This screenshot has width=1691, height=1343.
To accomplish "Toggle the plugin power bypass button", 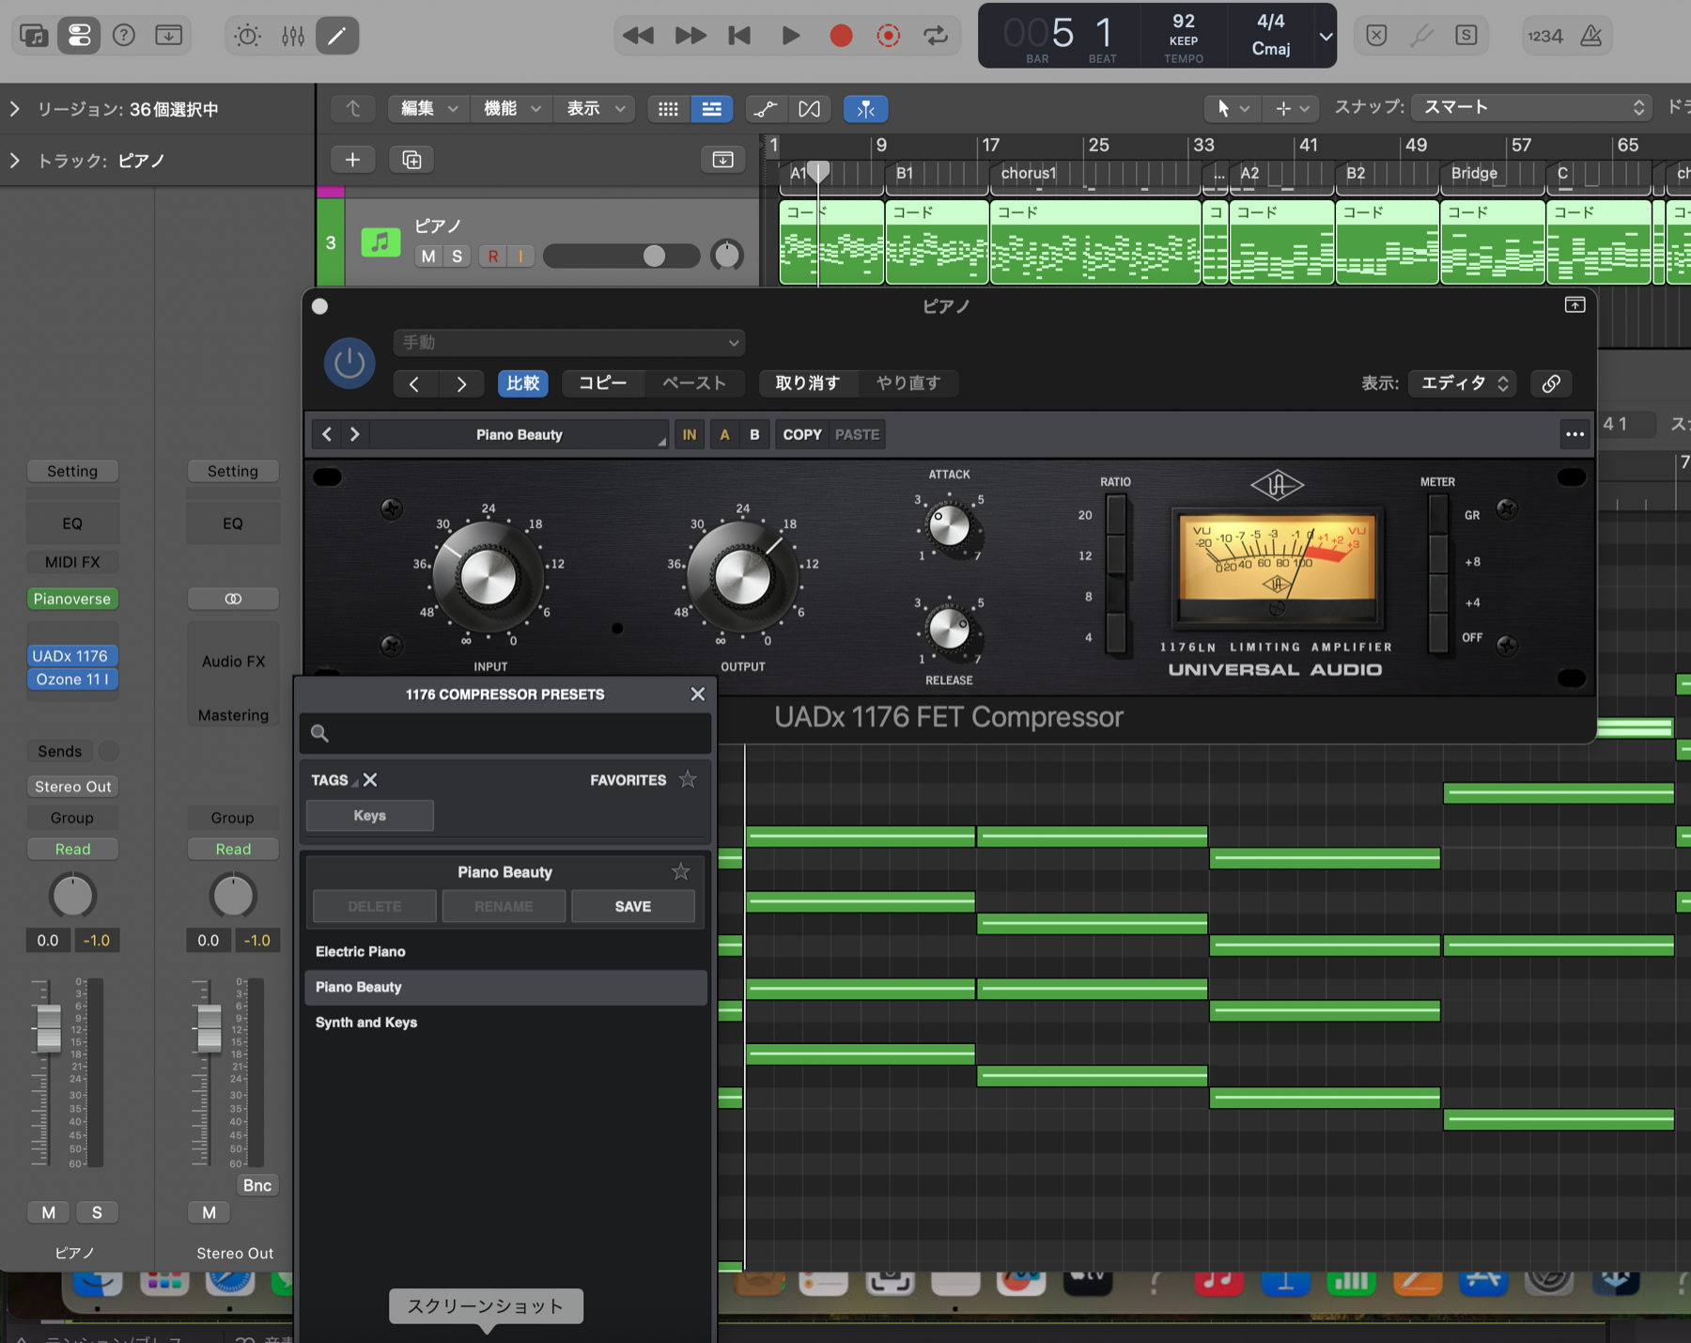I will coord(349,363).
